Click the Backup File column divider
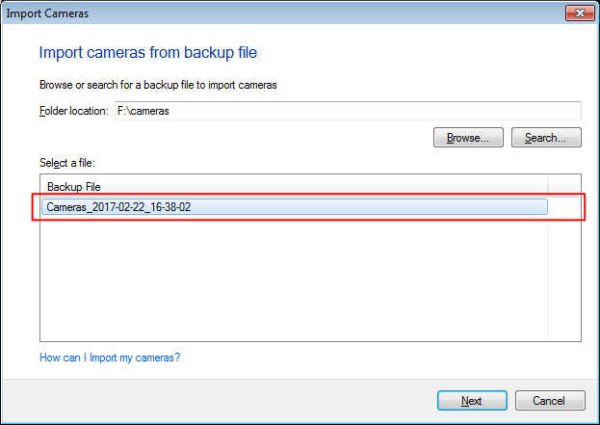This screenshot has width=600, height=425. 548,186
